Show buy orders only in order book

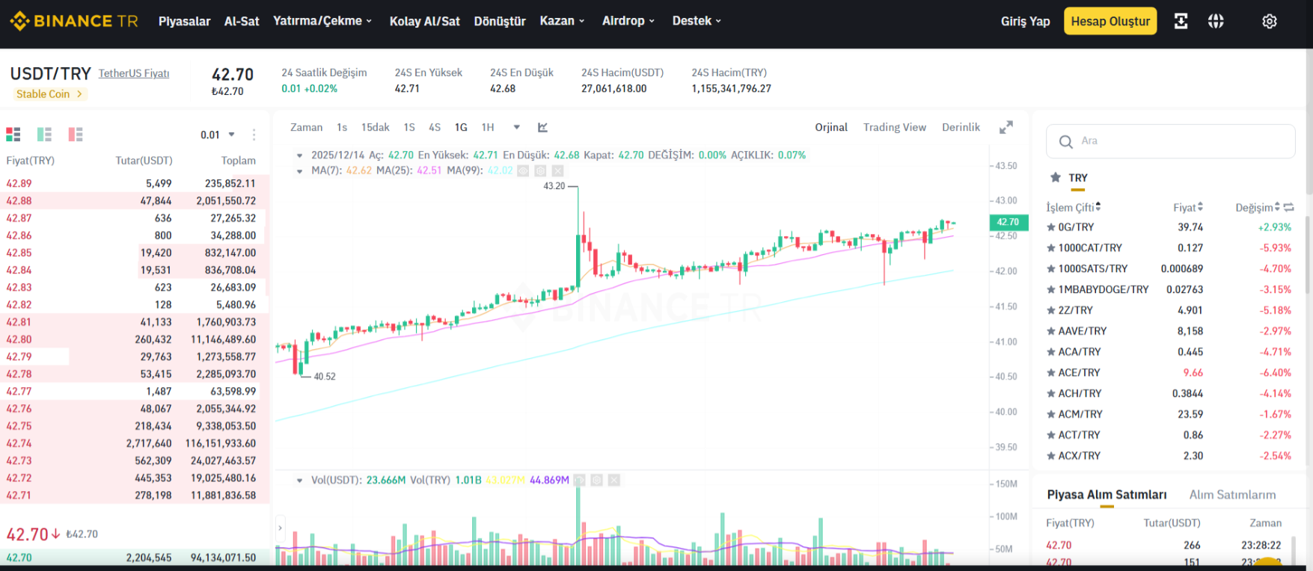click(45, 135)
